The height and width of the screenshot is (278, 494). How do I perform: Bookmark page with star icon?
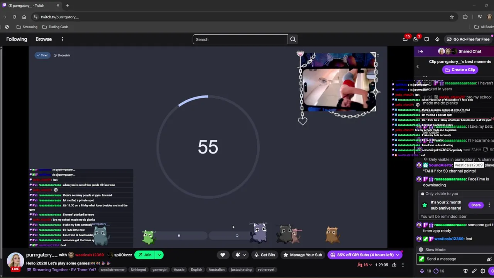pos(452,17)
